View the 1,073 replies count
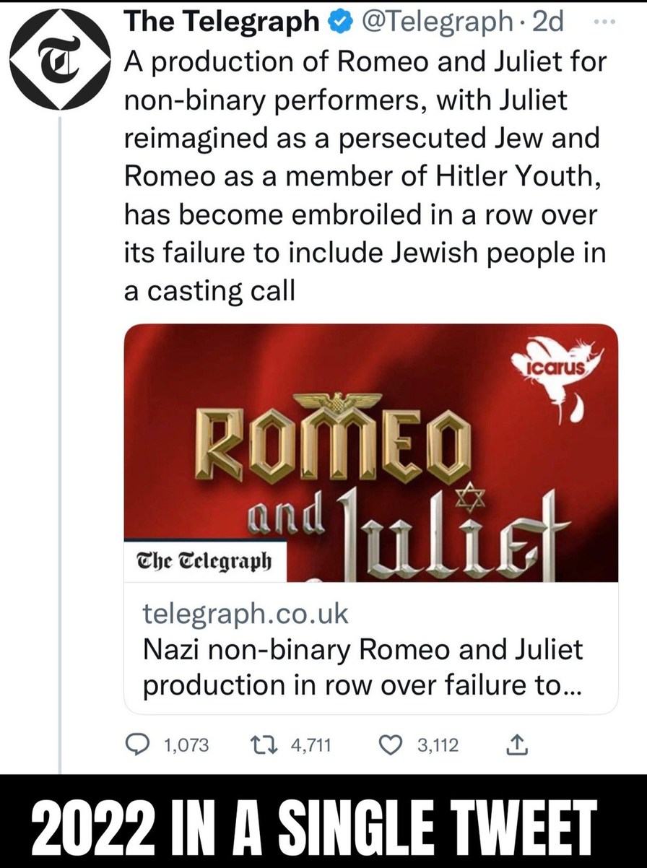The width and height of the screenshot is (647, 868). coord(186,745)
